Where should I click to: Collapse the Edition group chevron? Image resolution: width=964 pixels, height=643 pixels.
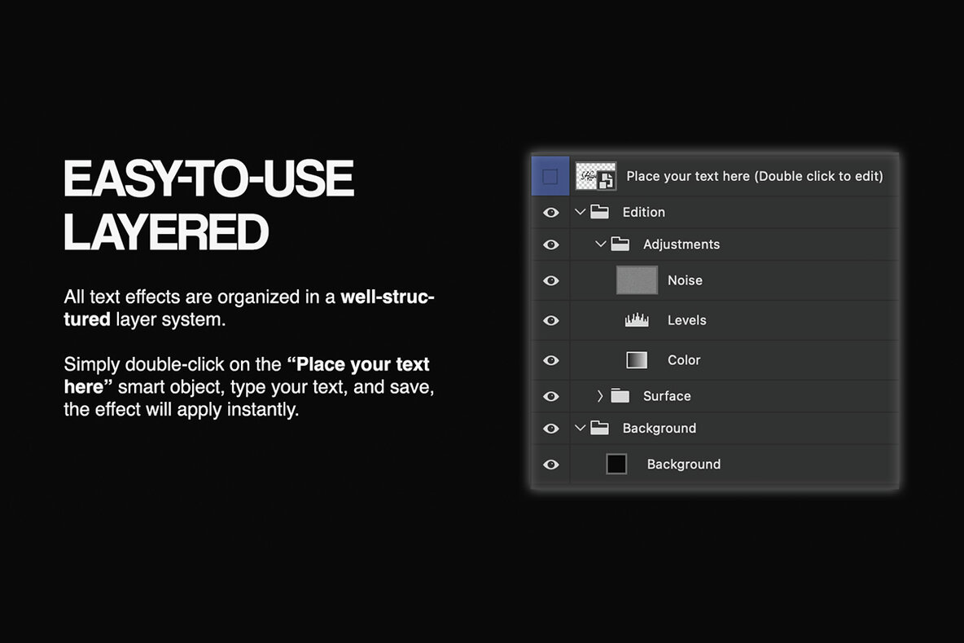pos(580,212)
